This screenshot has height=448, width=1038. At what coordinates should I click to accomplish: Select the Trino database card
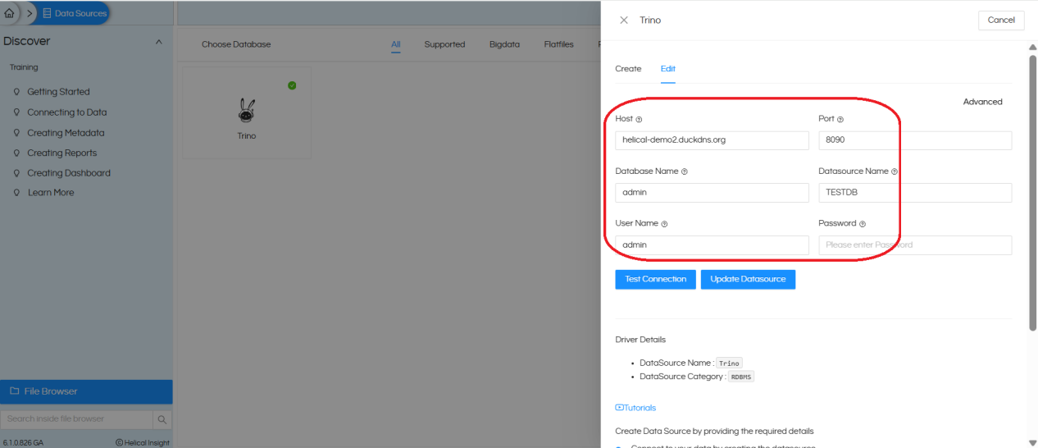point(247,113)
